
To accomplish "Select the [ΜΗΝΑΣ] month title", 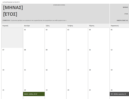I will tap(13, 8).
